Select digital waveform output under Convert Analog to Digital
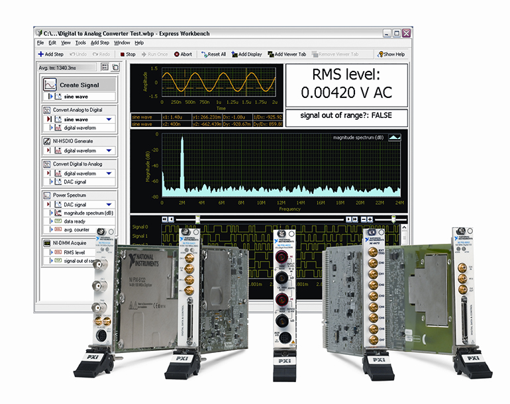 click(x=79, y=128)
